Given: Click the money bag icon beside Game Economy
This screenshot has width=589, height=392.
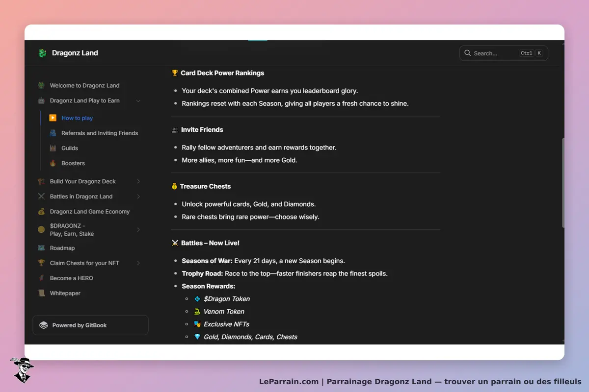Looking at the screenshot, I should (41, 212).
